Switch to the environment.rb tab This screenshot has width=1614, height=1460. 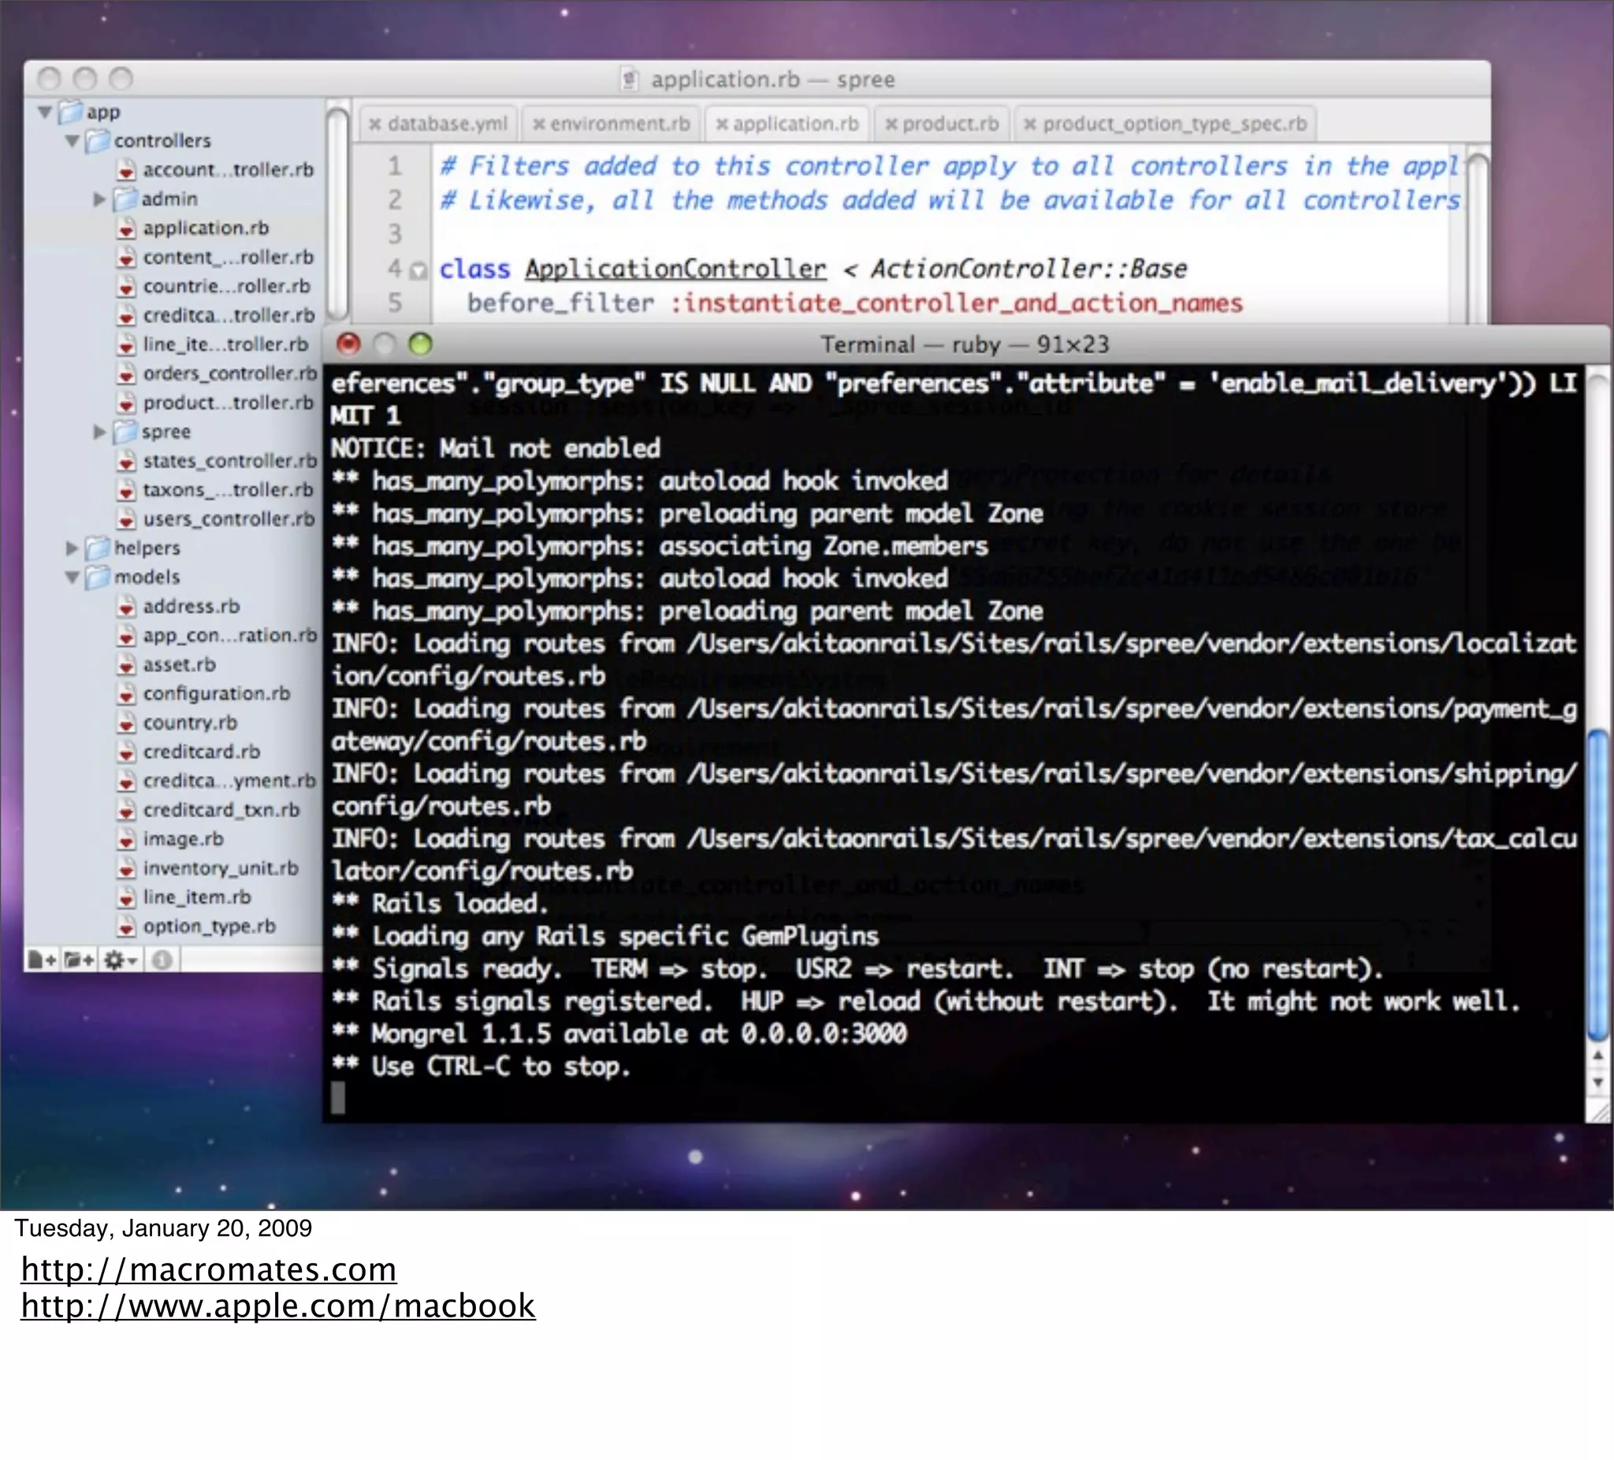[619, 124]
